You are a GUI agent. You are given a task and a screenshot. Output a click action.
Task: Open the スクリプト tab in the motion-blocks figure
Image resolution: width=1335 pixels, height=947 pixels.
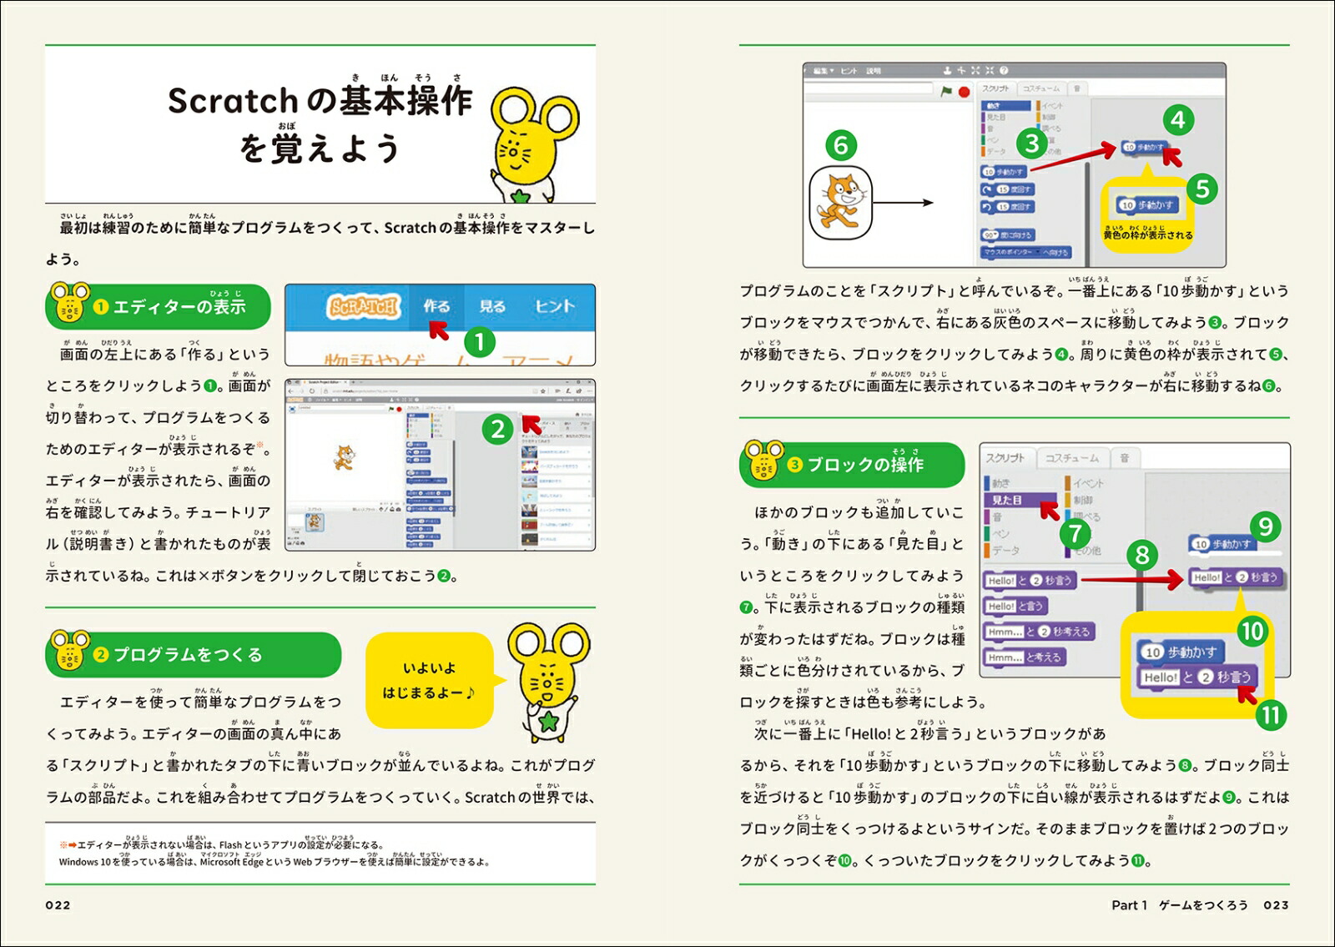pyautogui.click(x=995, y=88)
